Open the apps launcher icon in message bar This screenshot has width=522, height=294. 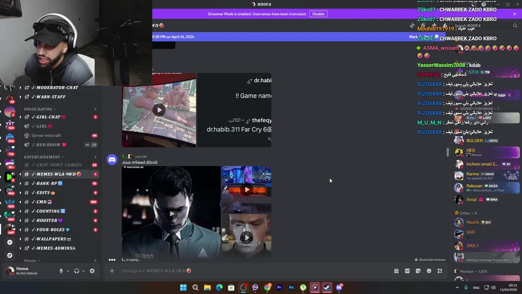(x=440, y=271)
